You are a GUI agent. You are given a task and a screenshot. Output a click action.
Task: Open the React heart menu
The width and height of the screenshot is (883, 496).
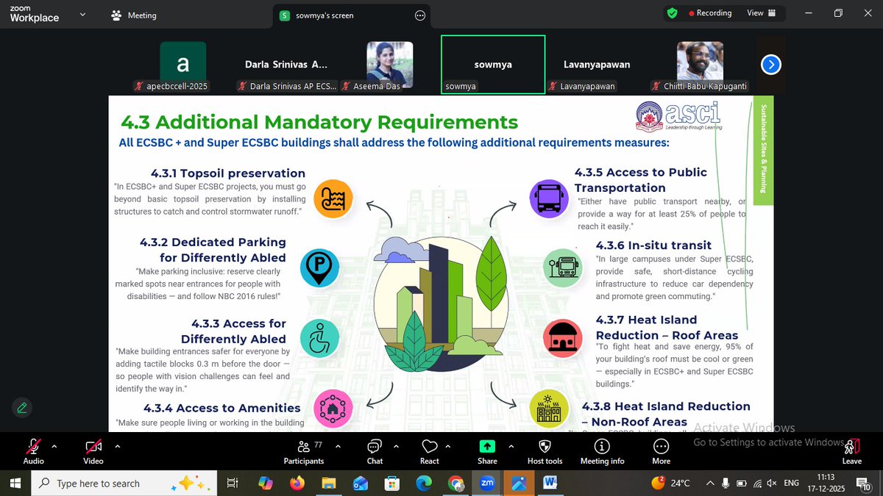[430, 451]
